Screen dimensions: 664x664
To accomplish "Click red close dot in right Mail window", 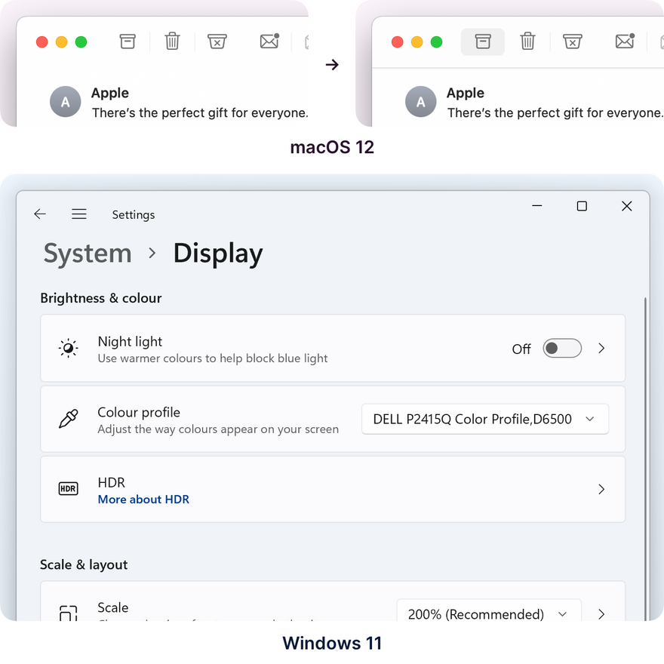I will (x=397, y=42).
